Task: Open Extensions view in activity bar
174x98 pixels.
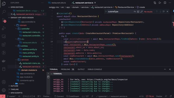Action: click(x=4, y=45)
